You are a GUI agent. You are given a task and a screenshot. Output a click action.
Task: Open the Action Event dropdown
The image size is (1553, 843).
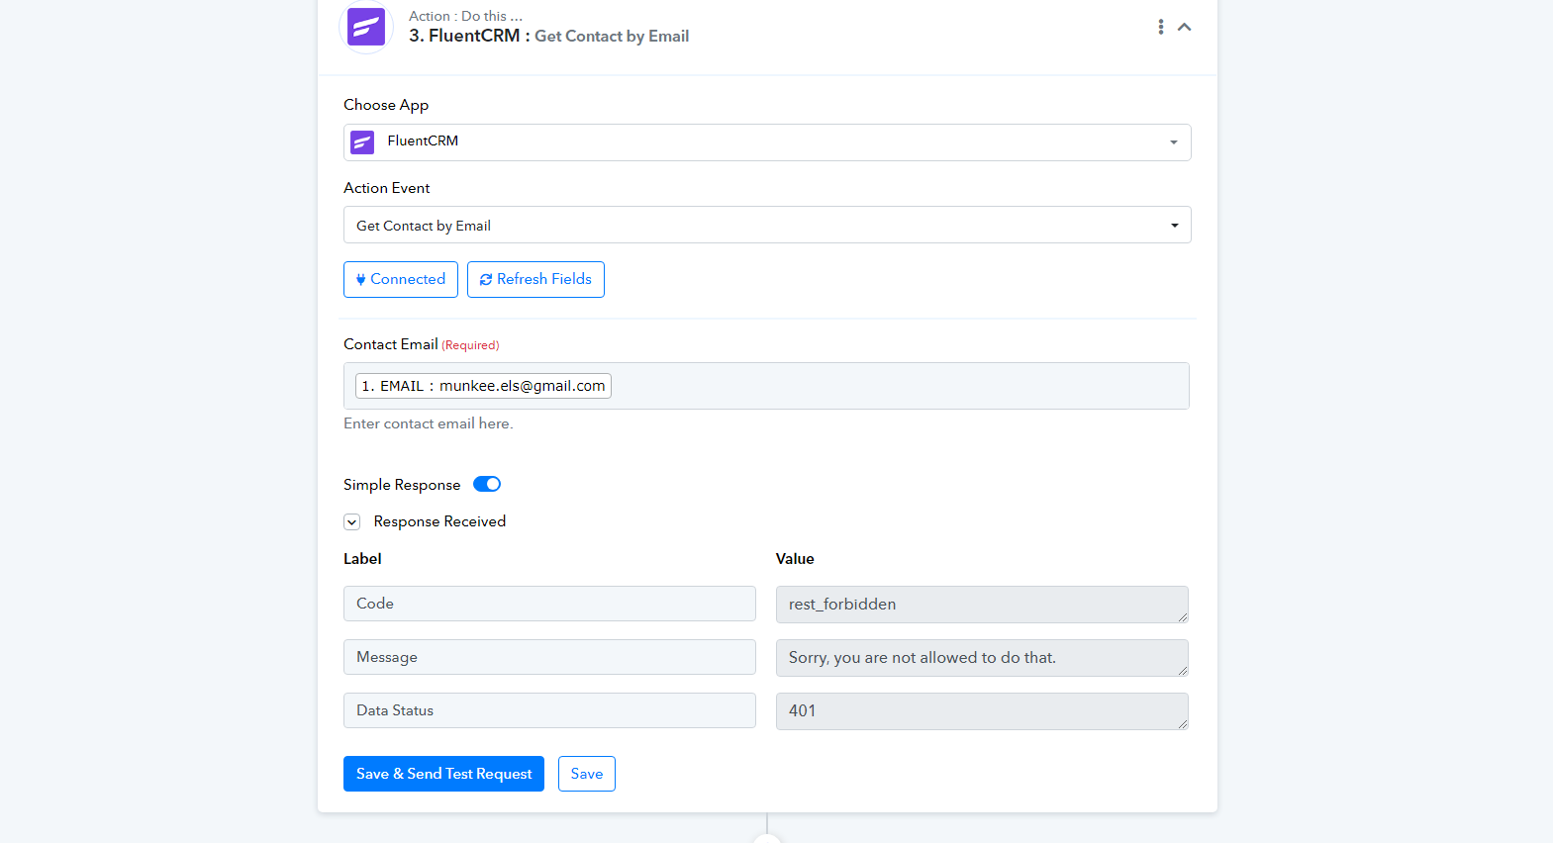pyautogui.click(x=767, y=225)
